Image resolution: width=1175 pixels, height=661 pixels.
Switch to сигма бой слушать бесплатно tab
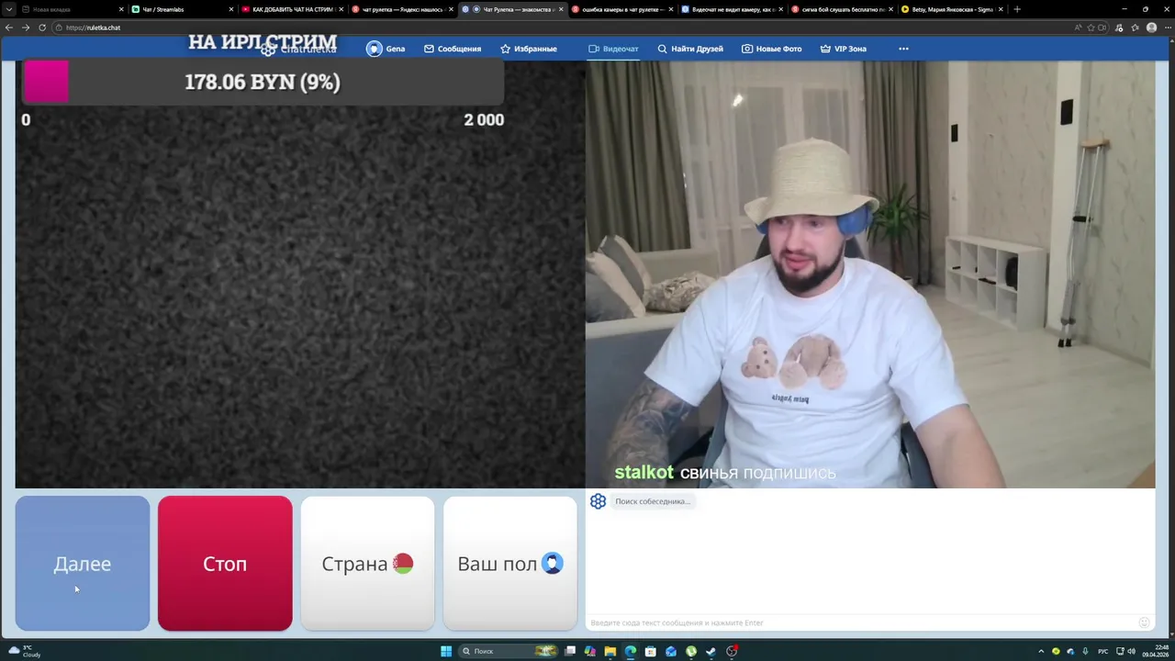(x=843, y=9)
